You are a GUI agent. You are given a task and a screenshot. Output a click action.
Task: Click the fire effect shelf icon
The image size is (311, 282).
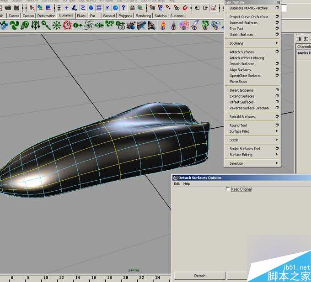point(163,26)
